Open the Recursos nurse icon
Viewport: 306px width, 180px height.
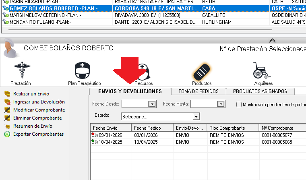144,71
